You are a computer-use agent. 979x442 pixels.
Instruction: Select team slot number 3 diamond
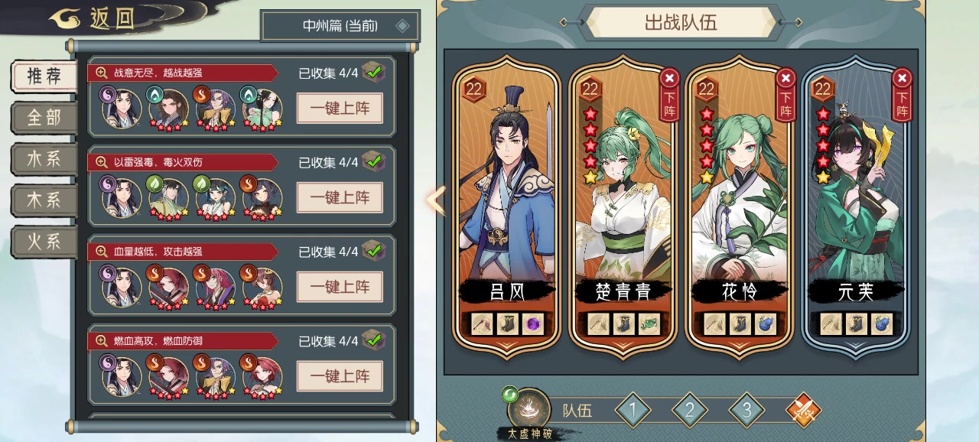tap(746, 411)
